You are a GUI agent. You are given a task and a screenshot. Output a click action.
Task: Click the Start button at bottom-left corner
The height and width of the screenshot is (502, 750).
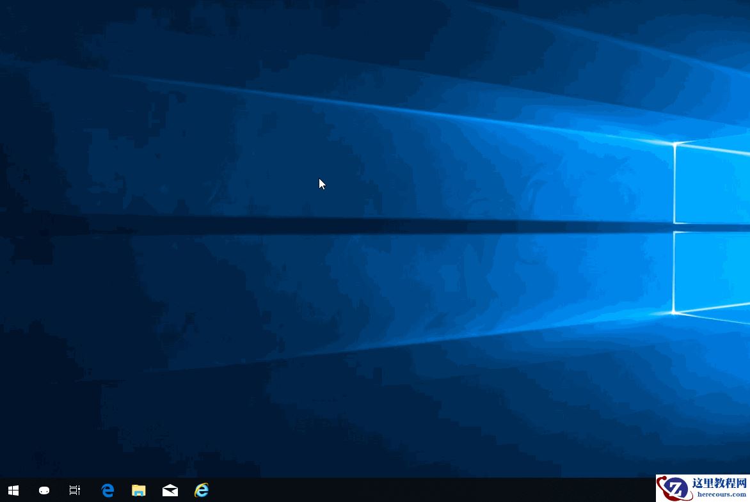(13, 490)
